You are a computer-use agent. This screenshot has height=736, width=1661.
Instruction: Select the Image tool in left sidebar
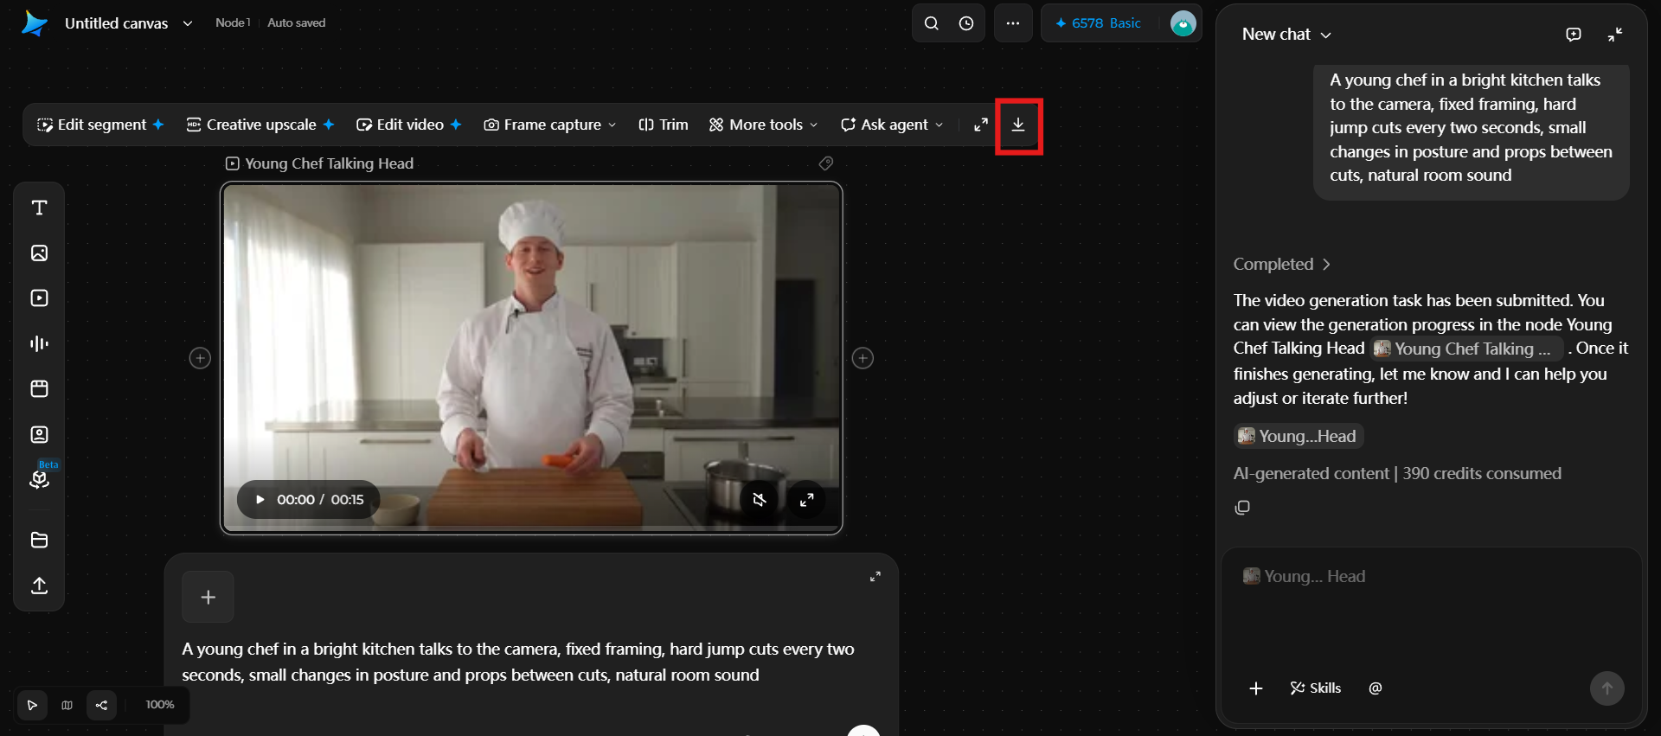(39, 253)
